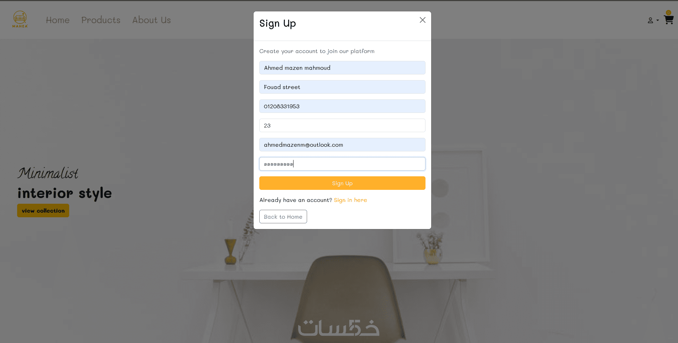Select the phone number input field

[342, 106]
